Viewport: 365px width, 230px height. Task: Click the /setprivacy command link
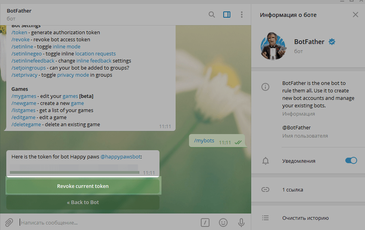(24, 75)
